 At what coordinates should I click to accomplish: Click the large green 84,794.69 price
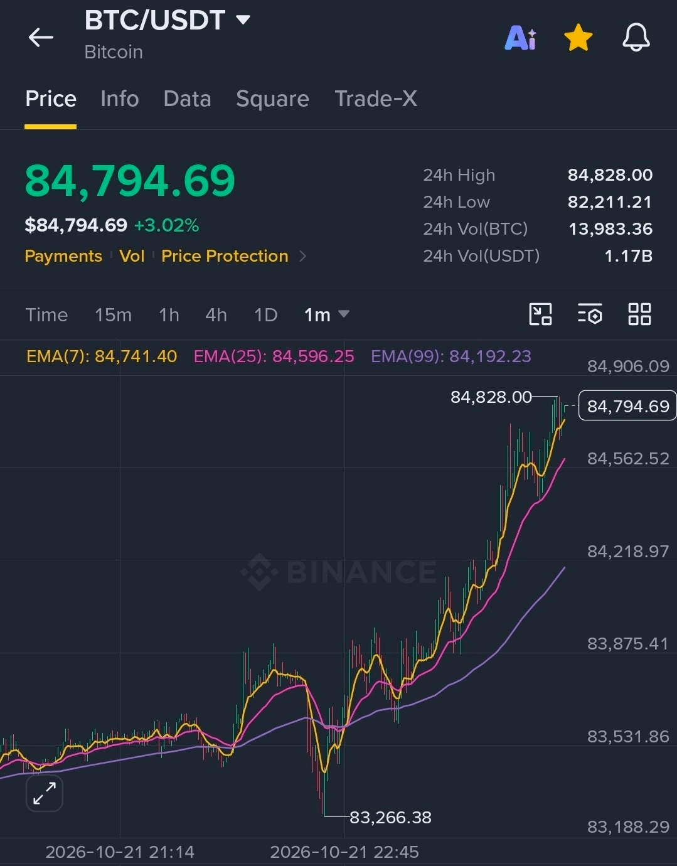[x=130, y=181]
